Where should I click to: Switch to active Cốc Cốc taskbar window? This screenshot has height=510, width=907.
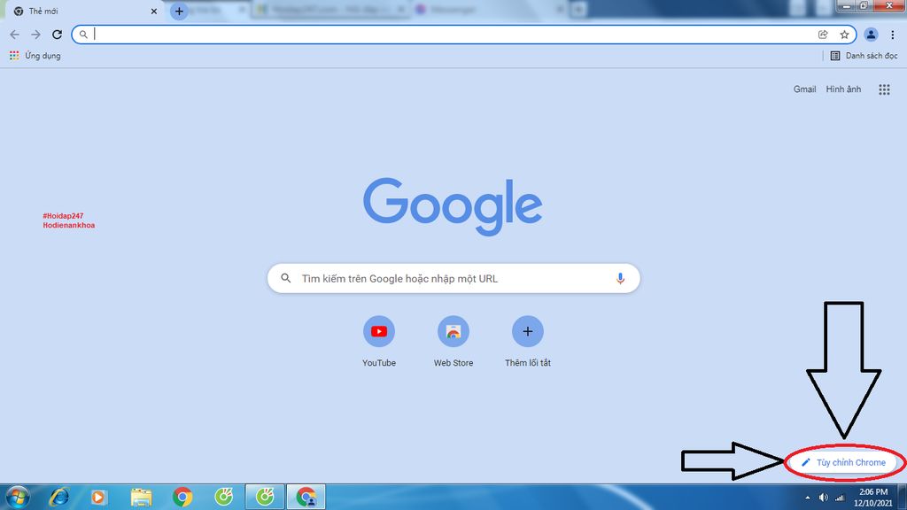point(265,497)
